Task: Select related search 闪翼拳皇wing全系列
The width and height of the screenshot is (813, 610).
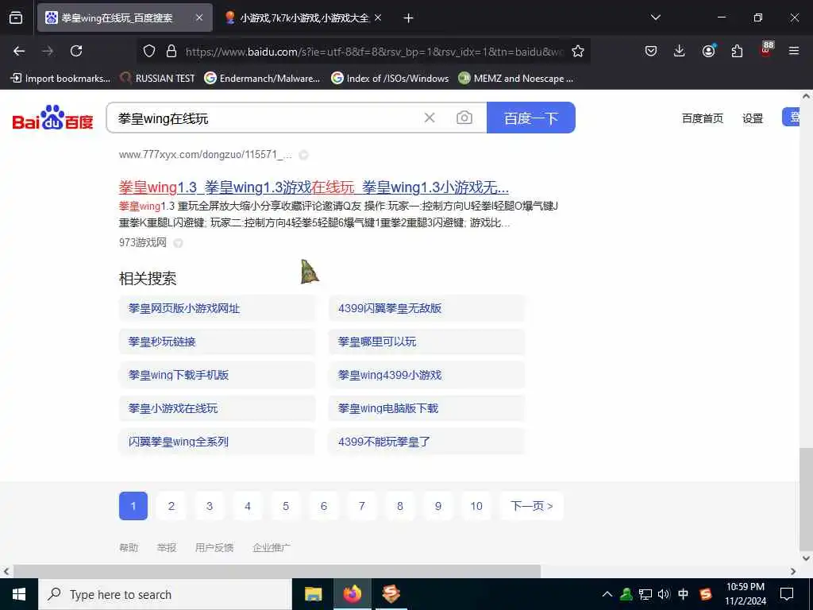Action: [218, 442]
